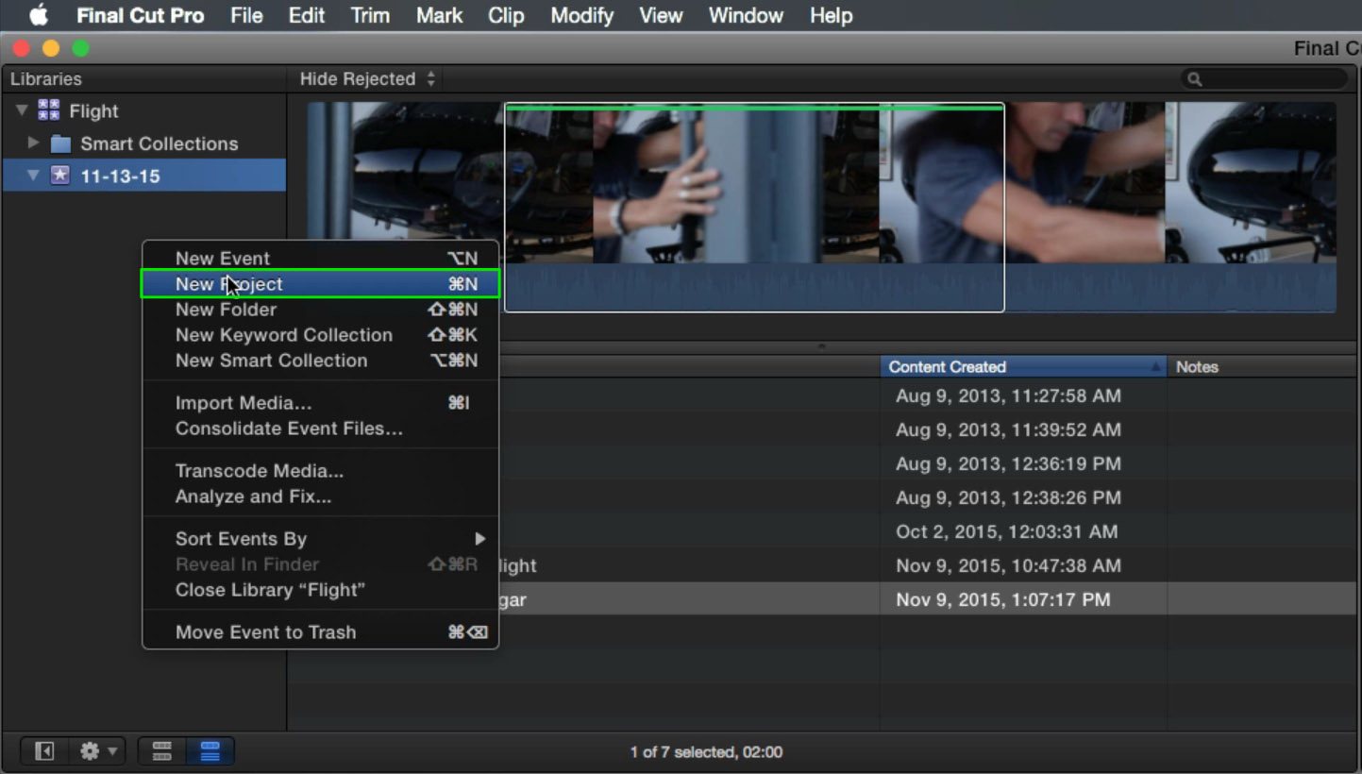The width and height of the screenshot is (1362, 774).
Task: Select Import Media… in context menu
Action: click(x=320, y=403)
